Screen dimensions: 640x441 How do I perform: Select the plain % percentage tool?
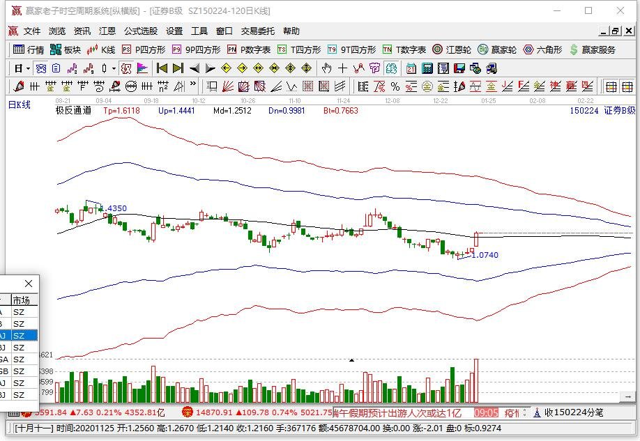point(395,86)
